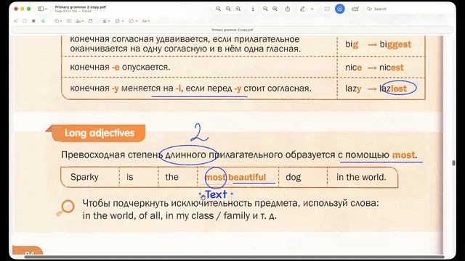Click the word dog in table
Image resolution: width=465 pixels, height=261 pixels.
pyautogui.click(x=294, y=177)
